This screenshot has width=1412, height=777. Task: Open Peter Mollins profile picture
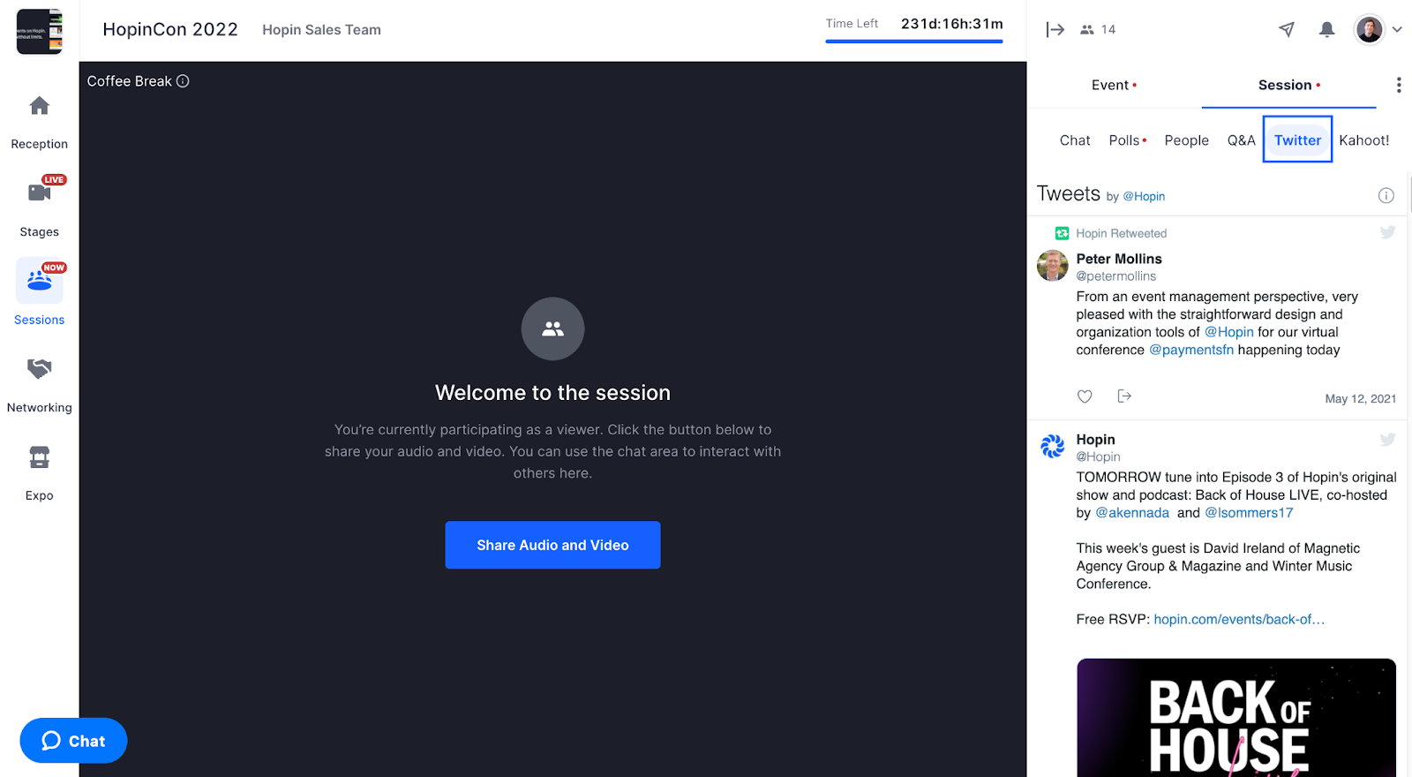[1053, 266]
